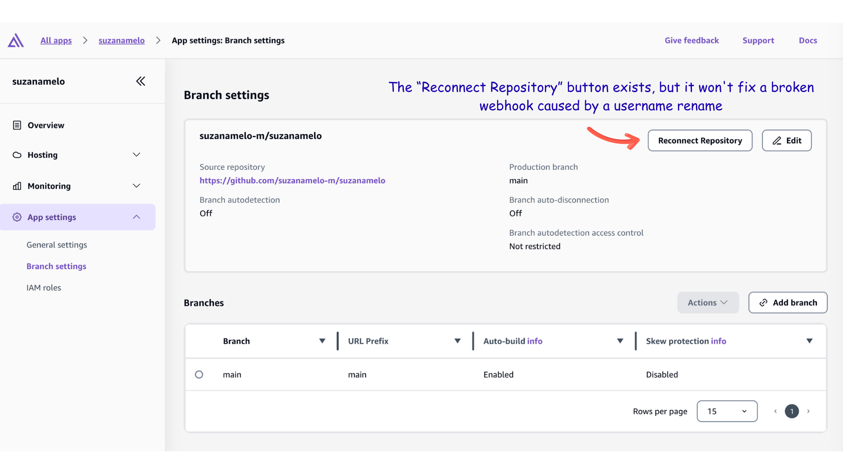Open the All apps breadcrumb link

(x=56, y=40)
